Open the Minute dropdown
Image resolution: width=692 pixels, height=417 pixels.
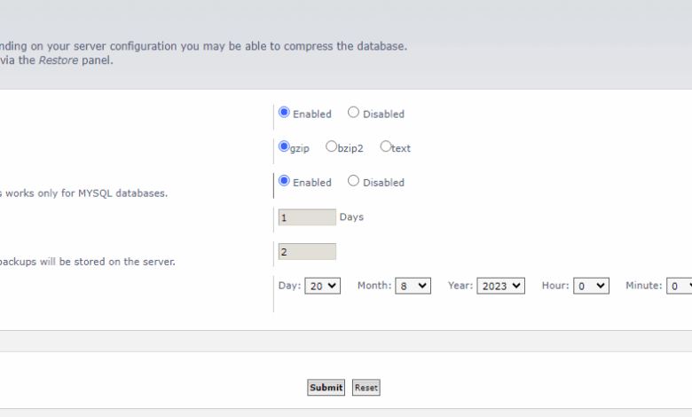point(680,286)
